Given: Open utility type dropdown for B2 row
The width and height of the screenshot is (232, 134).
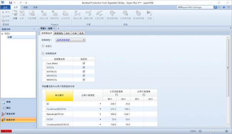Looking at the screenshot, I should (x=100, y=104).
